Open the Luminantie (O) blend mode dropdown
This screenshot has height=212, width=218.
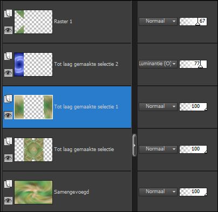[x=158, y=64]
